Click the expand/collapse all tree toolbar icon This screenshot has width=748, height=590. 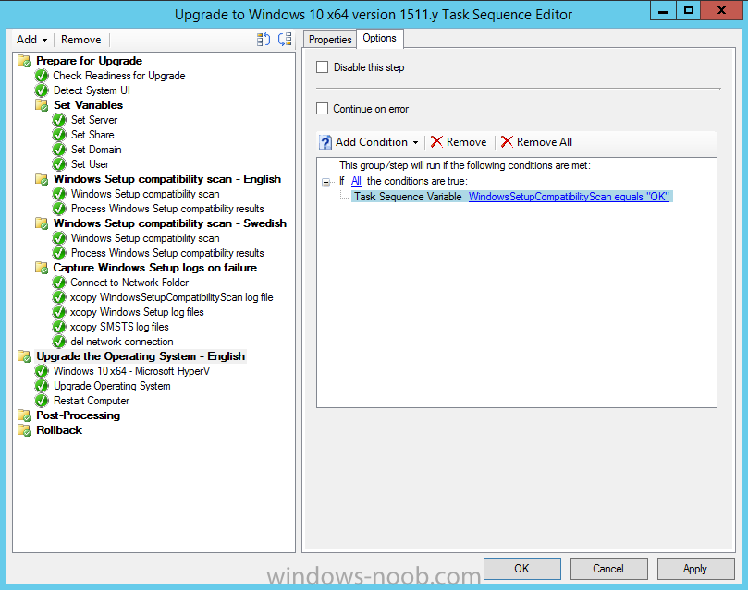[285, 40]
